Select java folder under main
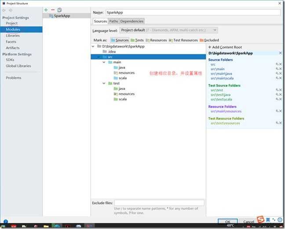The image size is (285, 229). pos(120,68)
